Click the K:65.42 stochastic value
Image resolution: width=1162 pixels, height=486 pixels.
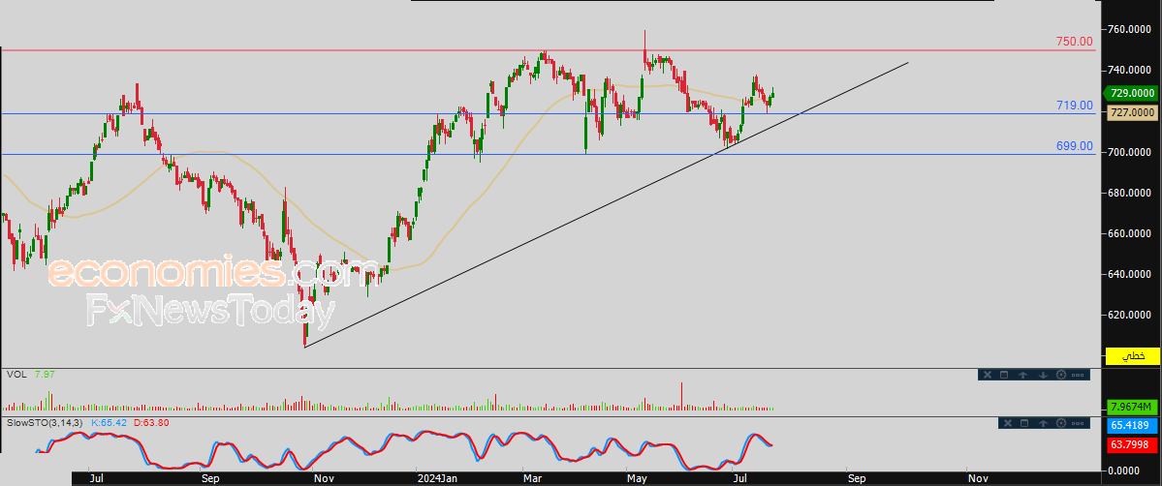[109, 422]
